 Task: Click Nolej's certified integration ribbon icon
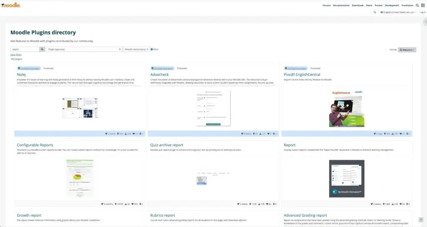click(19, 68)
